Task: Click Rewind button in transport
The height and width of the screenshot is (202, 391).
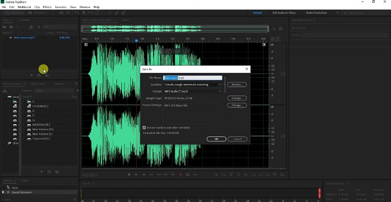Action: coord(159,175)
